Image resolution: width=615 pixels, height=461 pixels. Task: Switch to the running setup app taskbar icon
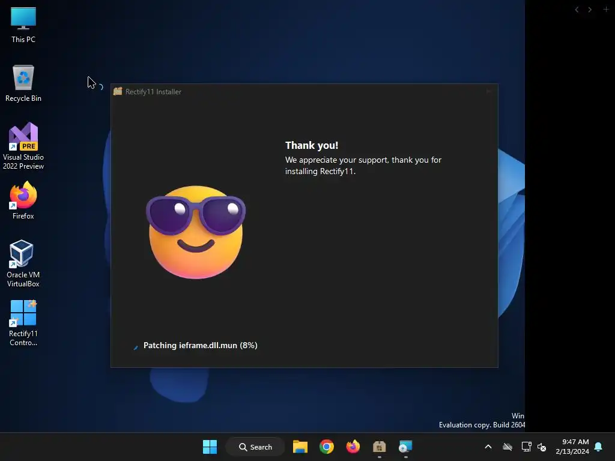coord(405,447)
